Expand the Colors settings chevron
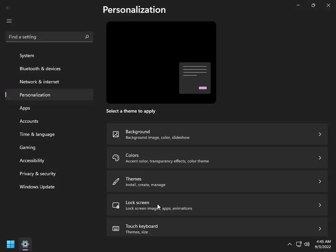336x252 pixels. [320, 158]
